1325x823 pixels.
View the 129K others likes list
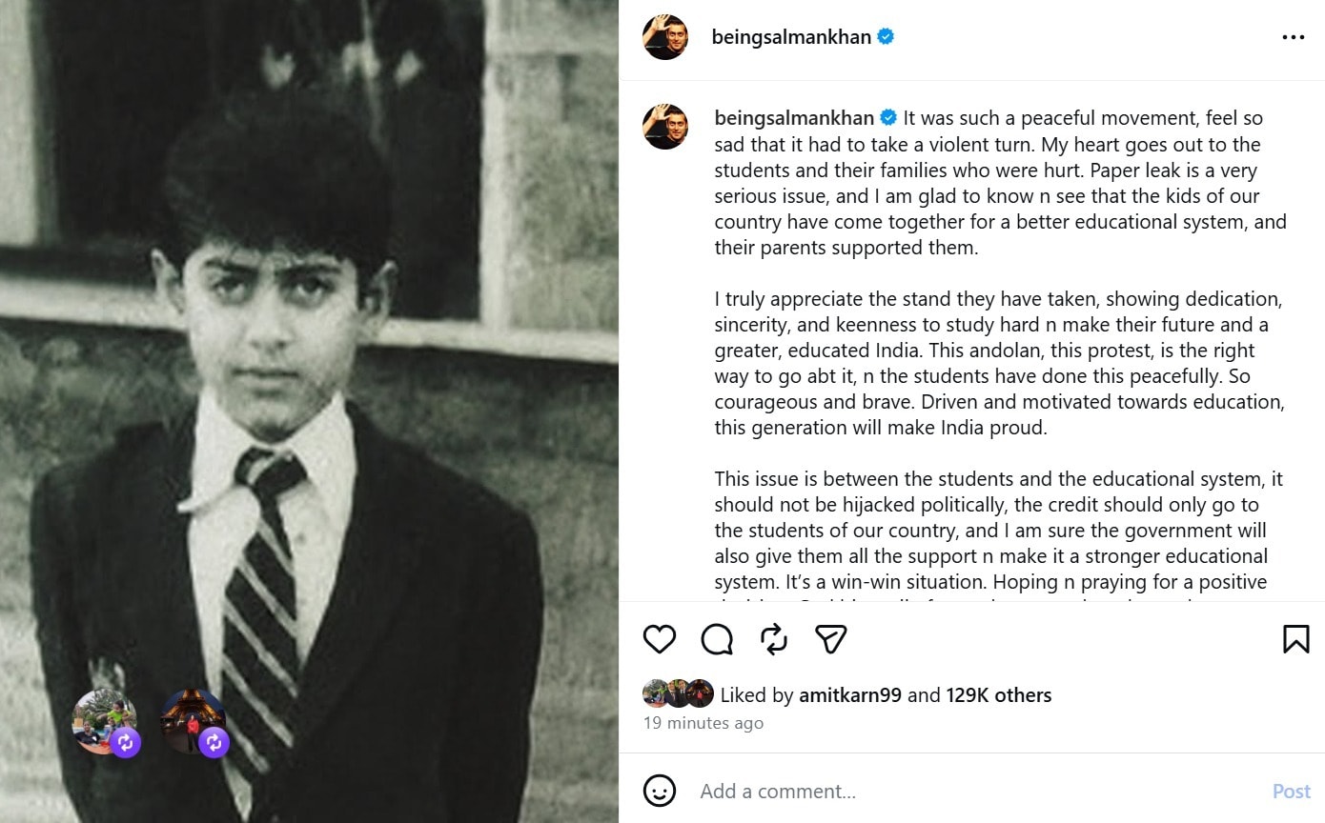[x=999, y=695]
